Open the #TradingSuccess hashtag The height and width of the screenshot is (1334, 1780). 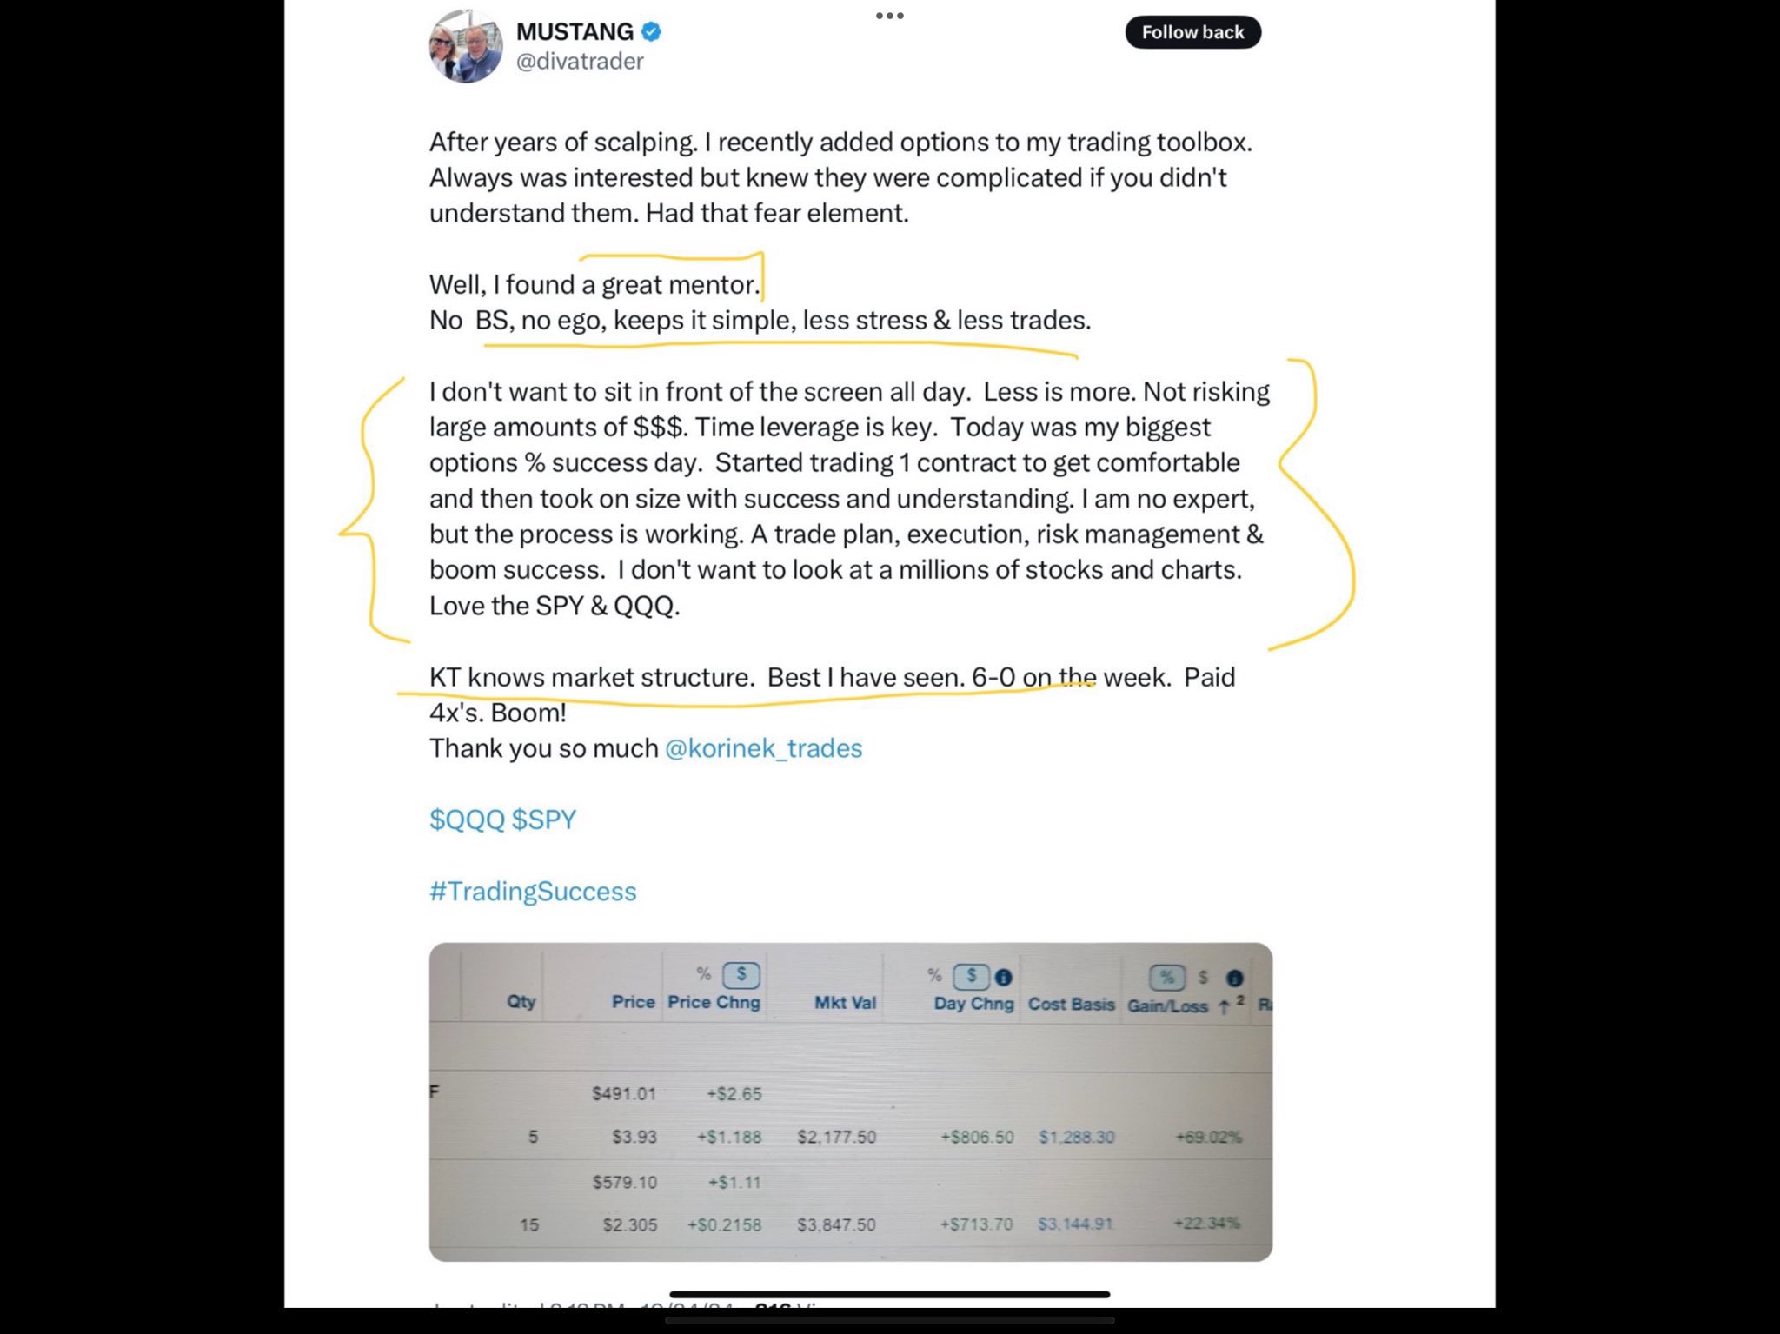533,891
